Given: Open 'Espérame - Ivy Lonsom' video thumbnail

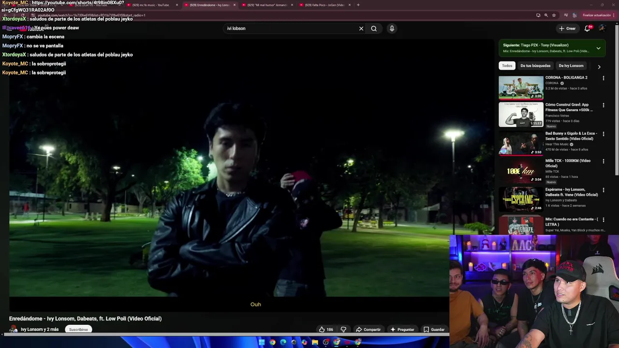Looking at the screenshot, I should pyautogui.click(x=521, y=199).
